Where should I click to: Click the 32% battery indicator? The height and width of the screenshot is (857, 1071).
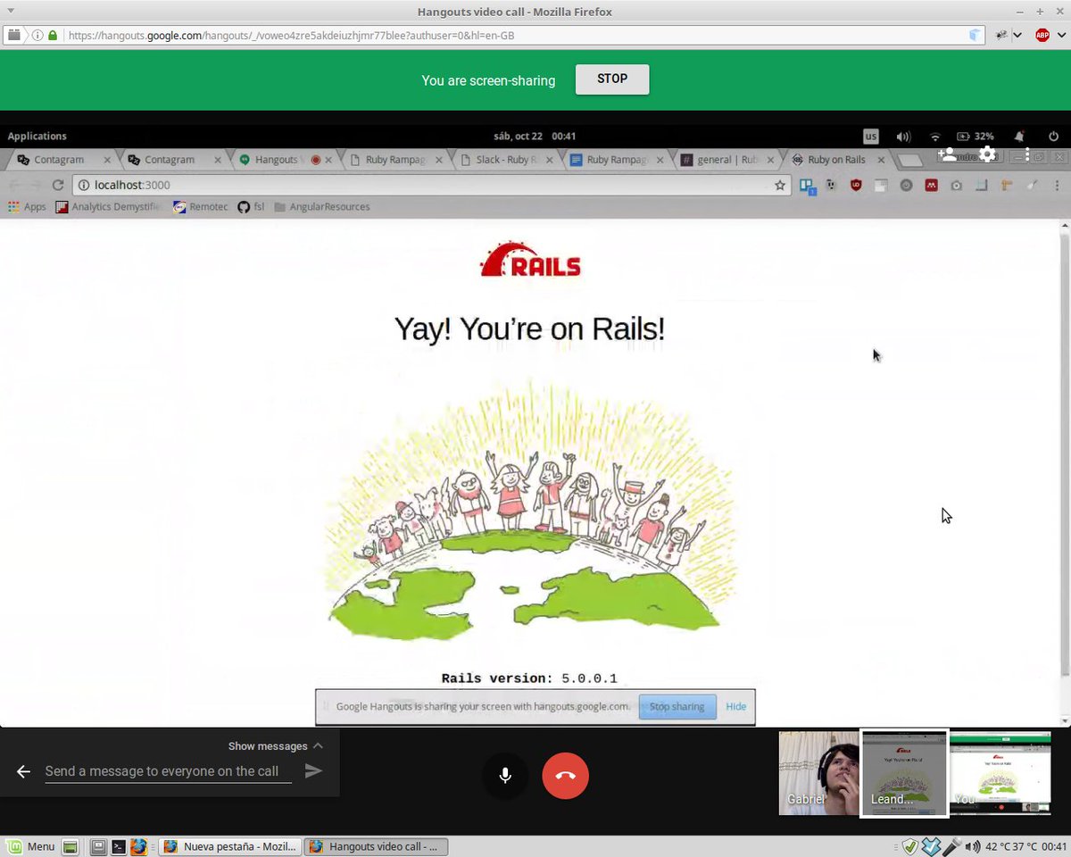[x=976, y=137]
